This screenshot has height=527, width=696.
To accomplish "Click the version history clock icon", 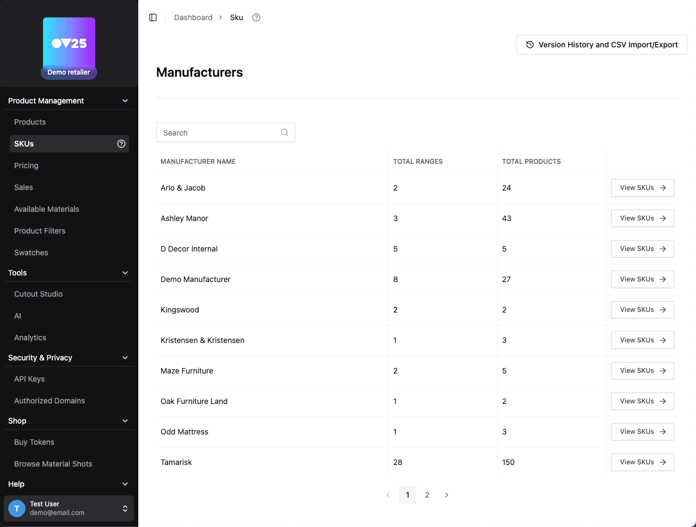I will [x=529, y=45].
